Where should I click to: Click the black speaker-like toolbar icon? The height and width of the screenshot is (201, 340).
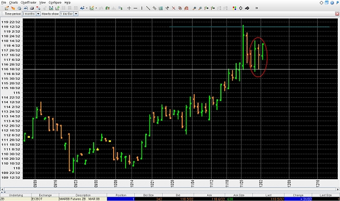click(x=247, y=8)
